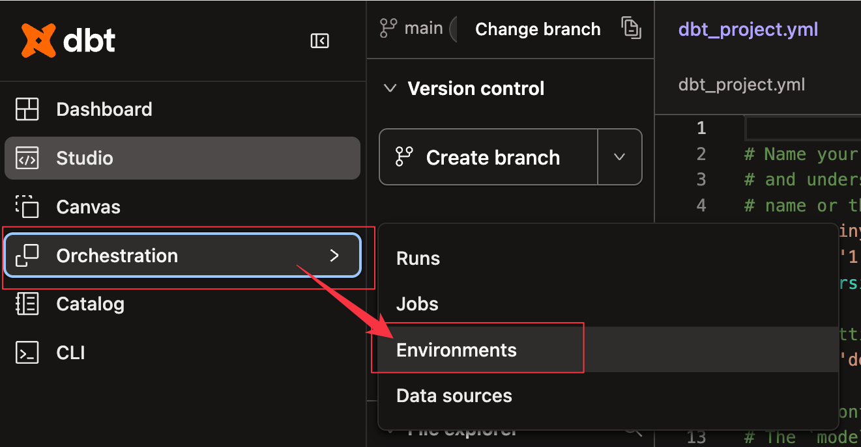Open the Dashboard page
This screenshot has width=861, height=447.
(x=182, y=109)
